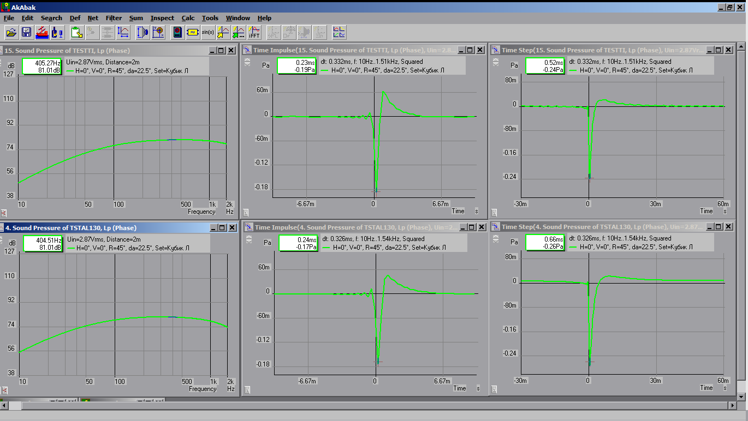Click the Time Step TESTTI window title icon

(495, 50)
